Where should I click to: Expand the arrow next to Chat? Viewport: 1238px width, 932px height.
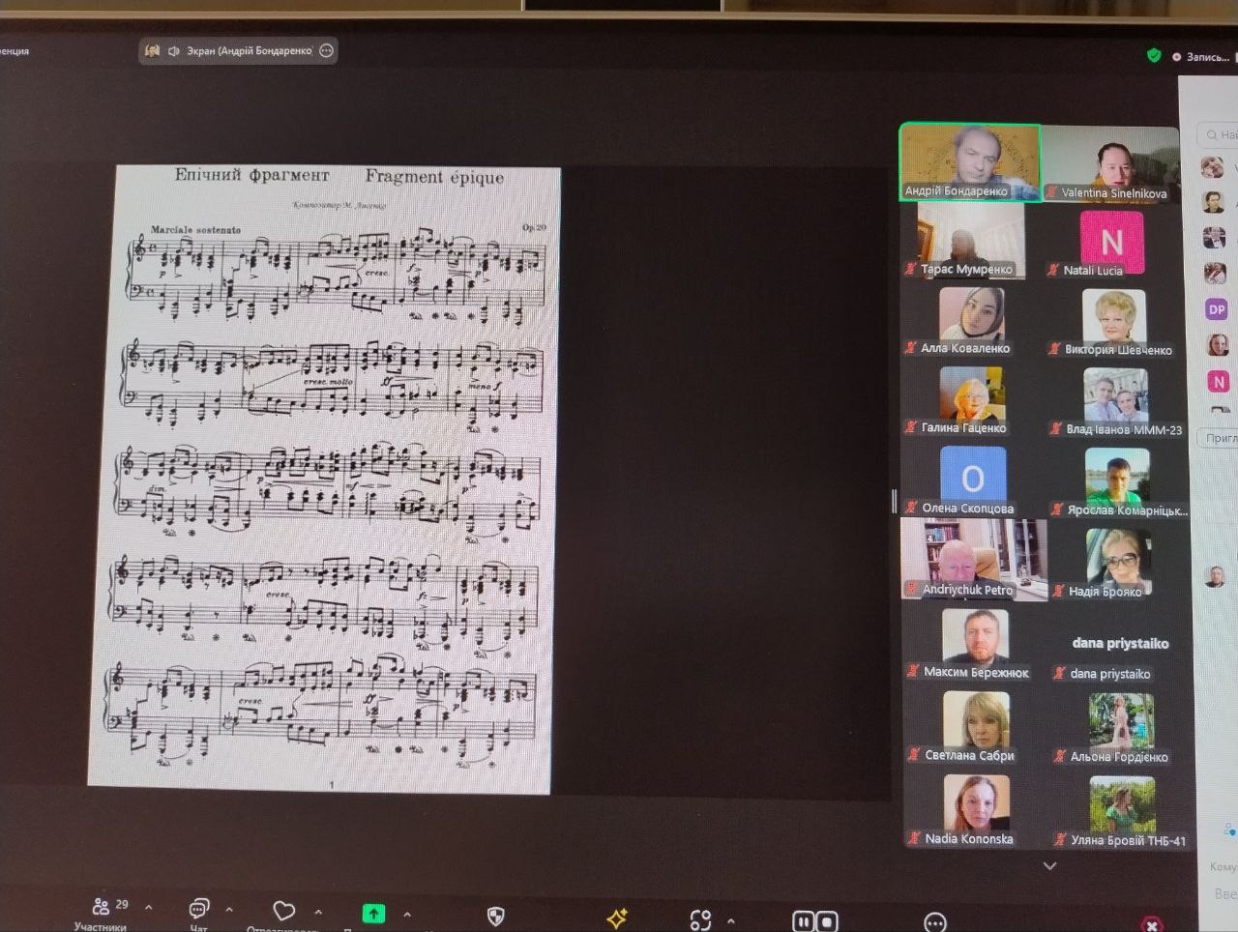click(229, 910)
